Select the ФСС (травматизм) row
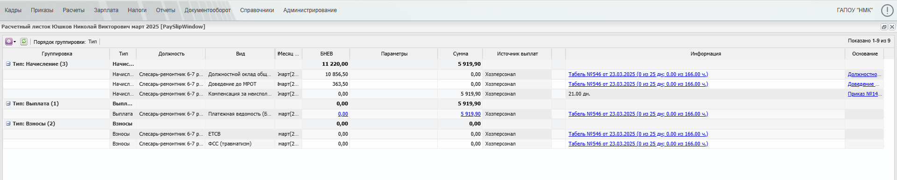Screen dimensions: 897x180 coord(443,144)
